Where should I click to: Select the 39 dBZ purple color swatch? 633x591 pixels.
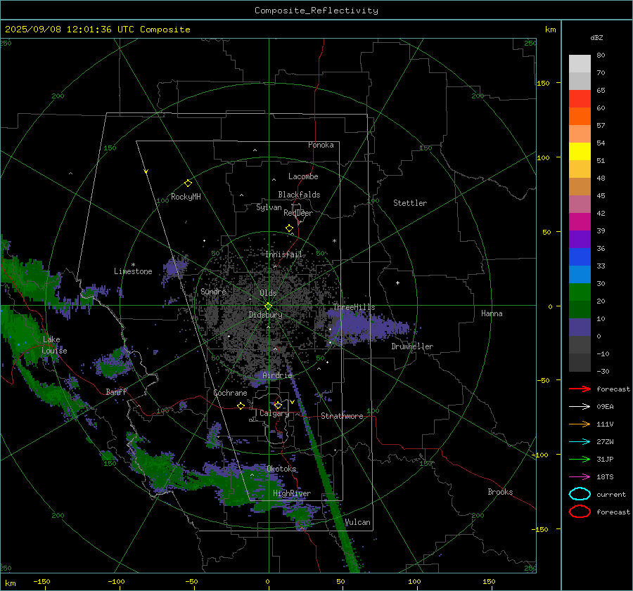tap(580, 240)
